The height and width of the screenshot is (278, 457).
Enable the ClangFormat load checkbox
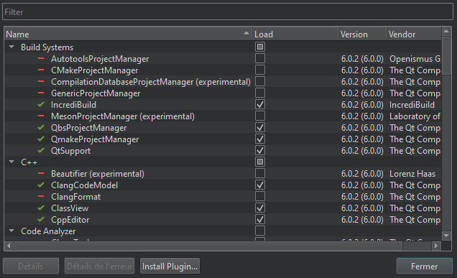tap(260, 196)
